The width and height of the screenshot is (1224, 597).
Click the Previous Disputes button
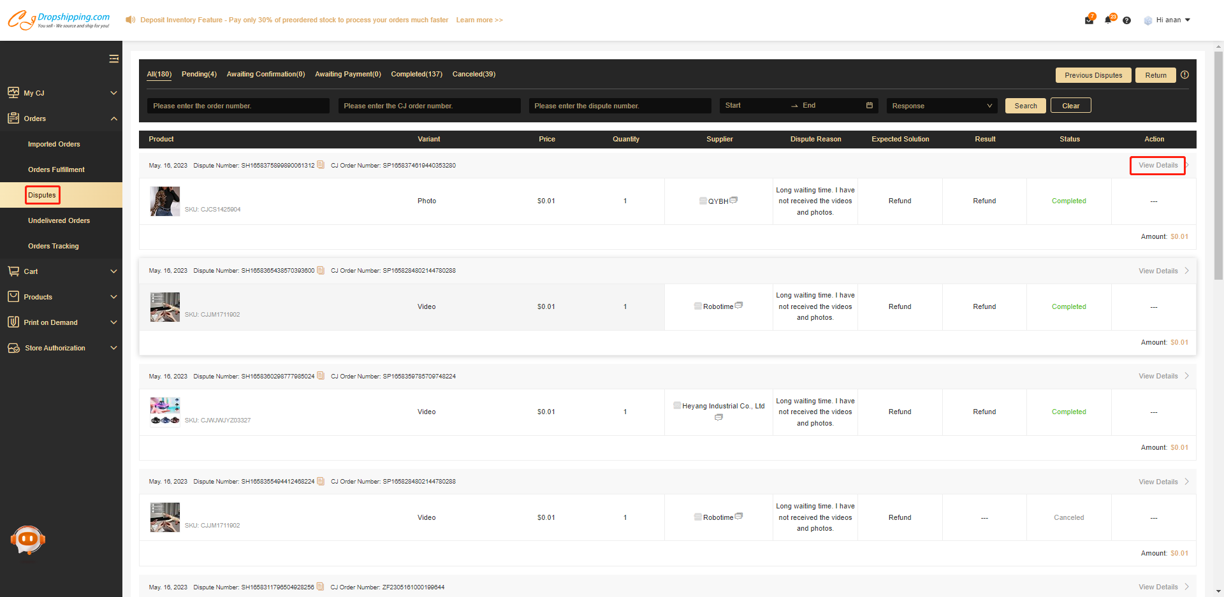[1093, 75]
